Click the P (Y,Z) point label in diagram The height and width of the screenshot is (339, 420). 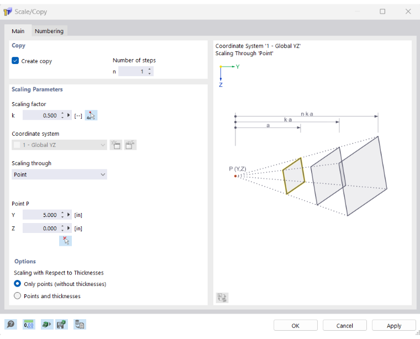237,168
